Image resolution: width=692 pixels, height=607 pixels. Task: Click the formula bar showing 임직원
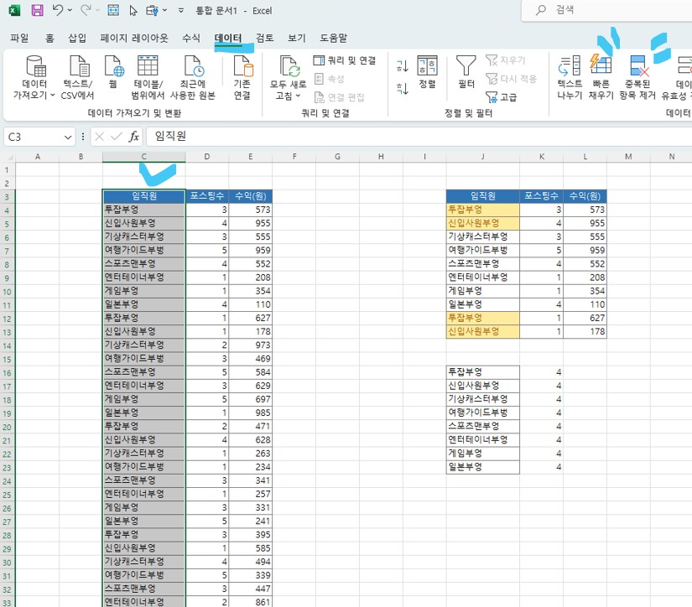click(x=419, y=137)
